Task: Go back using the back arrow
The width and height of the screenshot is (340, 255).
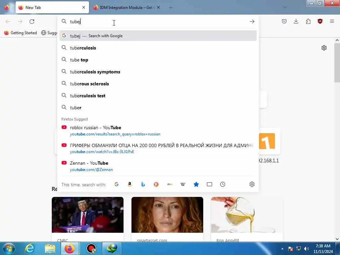Action: (x=8, y=22)
